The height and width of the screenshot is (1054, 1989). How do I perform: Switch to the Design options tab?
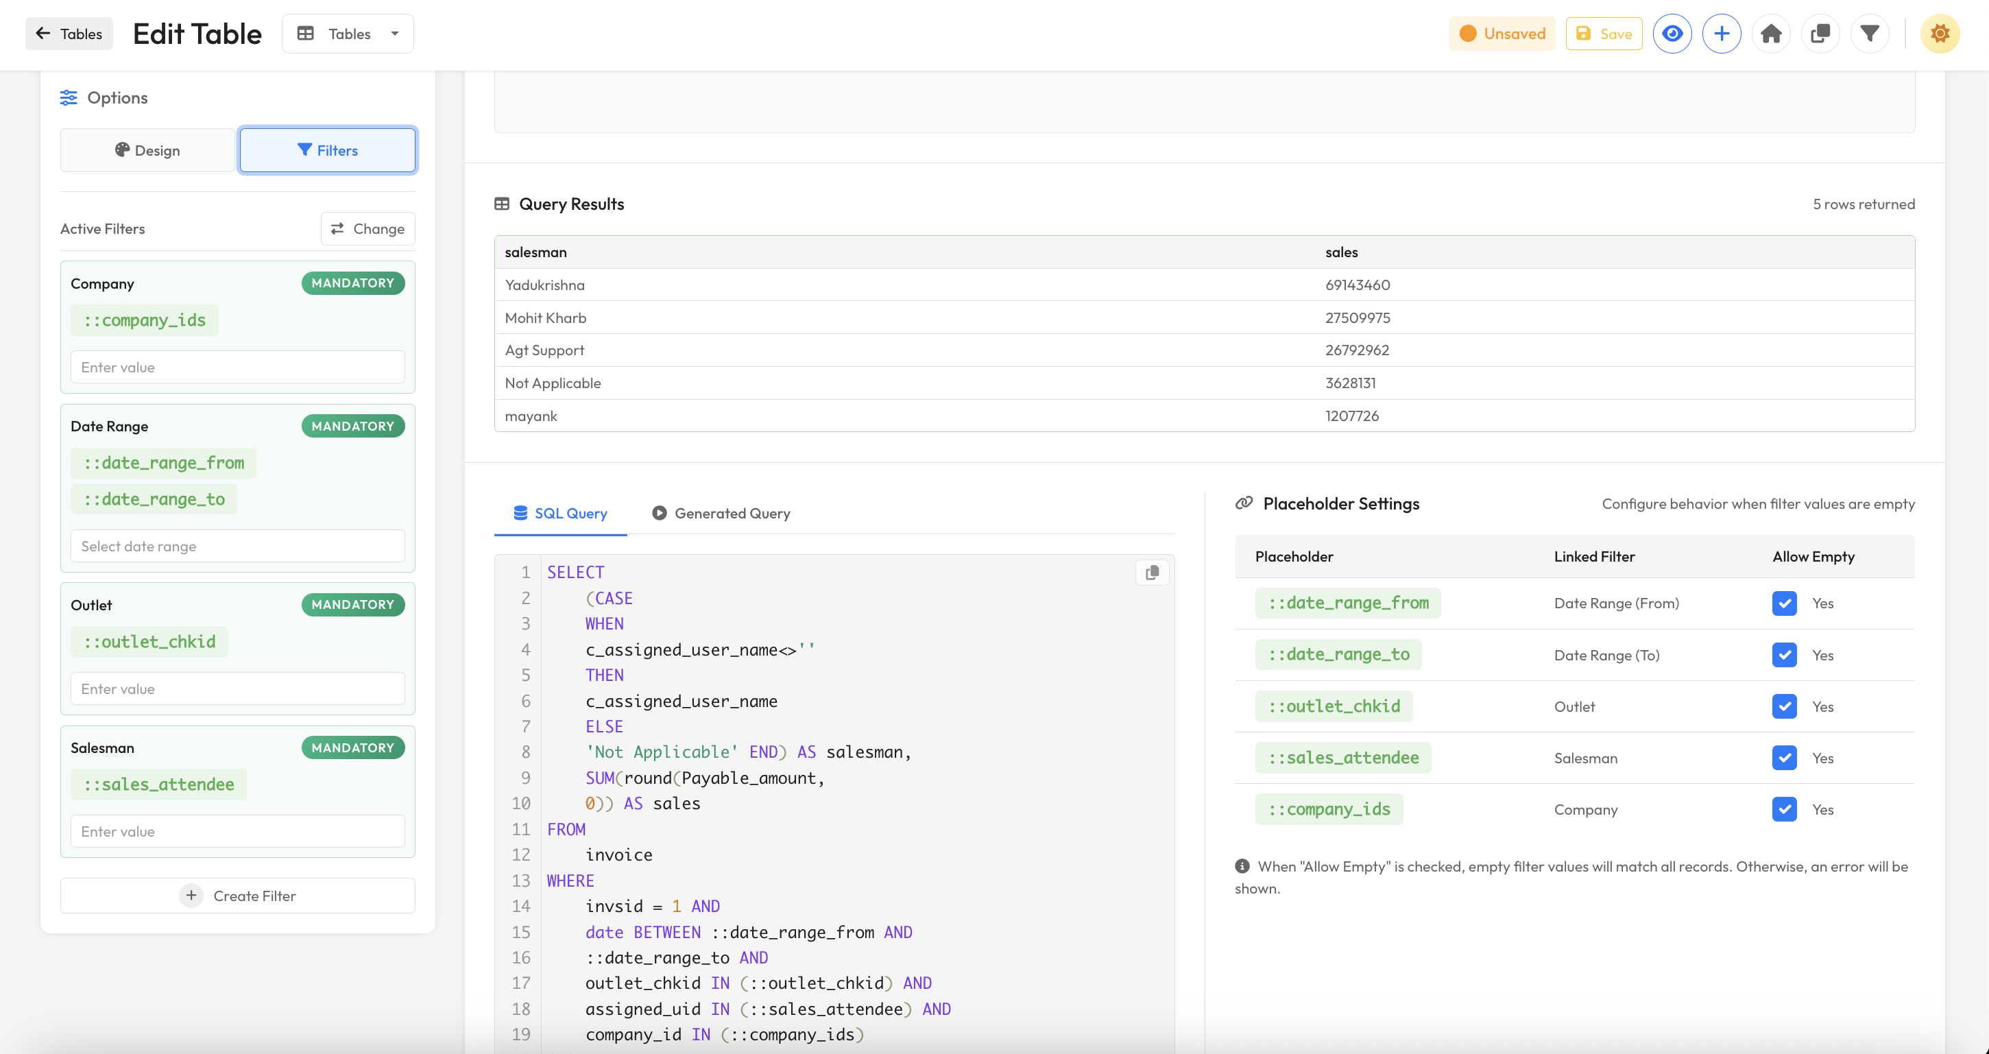click(147, 151)
